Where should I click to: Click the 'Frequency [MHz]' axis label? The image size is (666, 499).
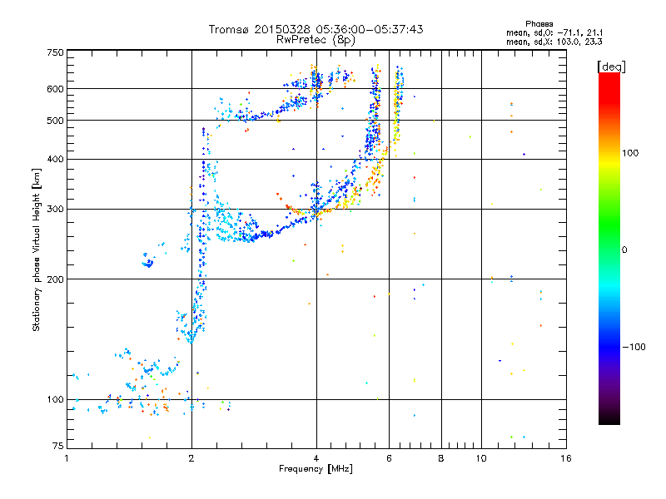316,469
